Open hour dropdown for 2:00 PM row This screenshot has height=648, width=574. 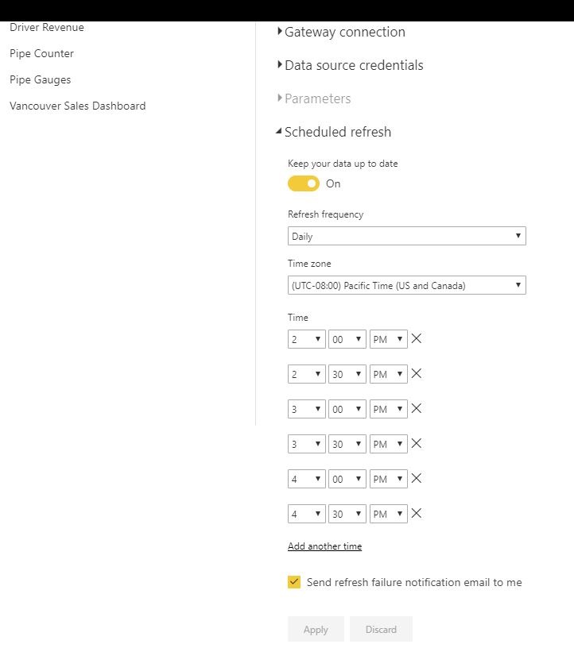[307, 339]
